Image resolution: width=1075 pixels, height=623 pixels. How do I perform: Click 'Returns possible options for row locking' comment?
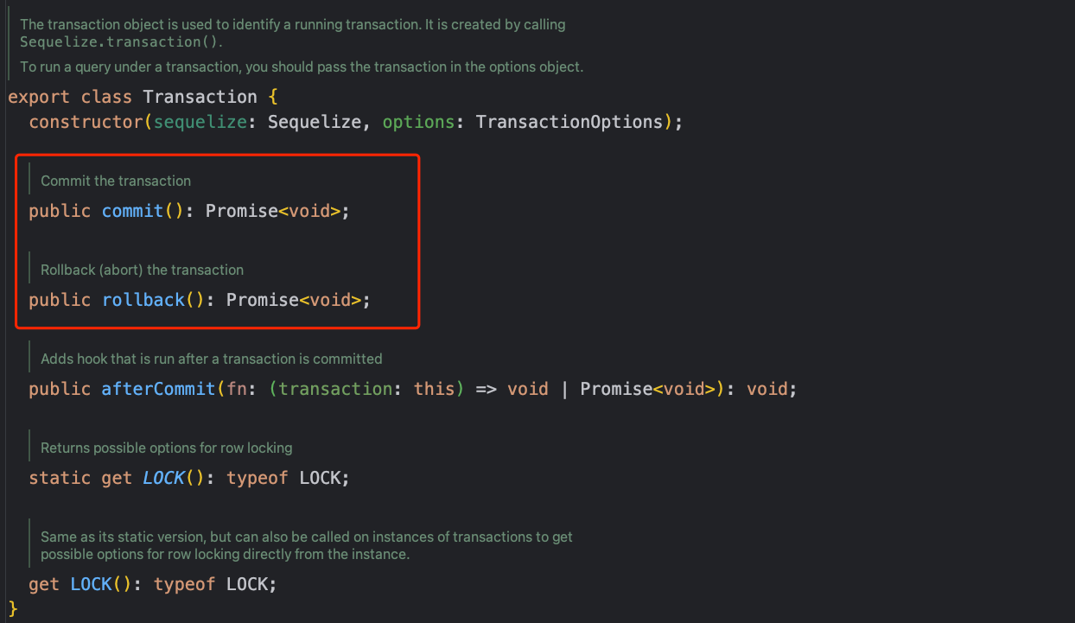167,448
